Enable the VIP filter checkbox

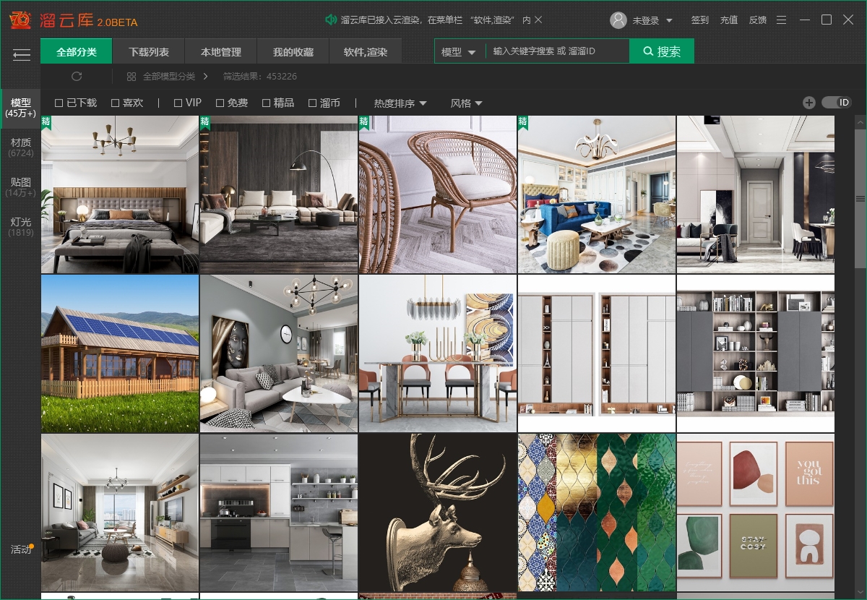(178, 103)
